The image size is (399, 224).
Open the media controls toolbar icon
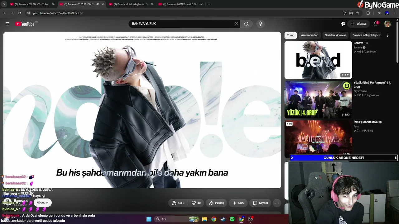pos(379,13)
